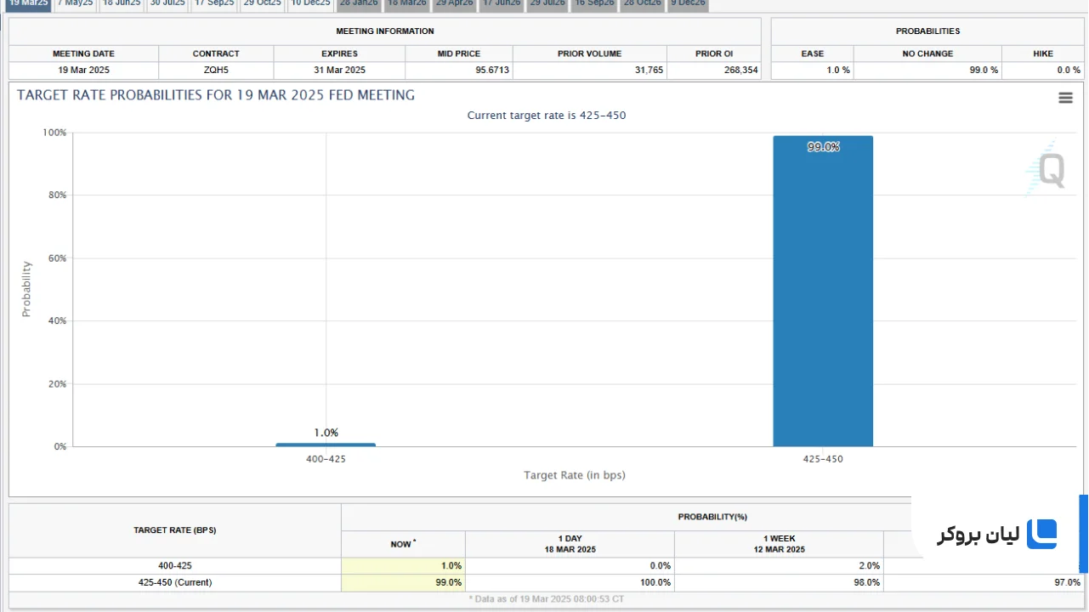Click the 1 WEEK 12 MAR 2025 column header
The image size is (1089, 612).
tap(780, 544)
